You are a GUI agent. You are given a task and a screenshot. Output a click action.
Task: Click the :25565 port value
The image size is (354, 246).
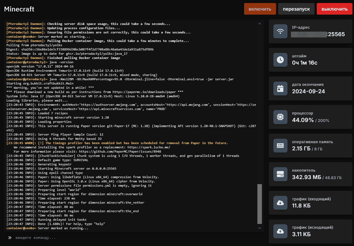tap(336, 34)
